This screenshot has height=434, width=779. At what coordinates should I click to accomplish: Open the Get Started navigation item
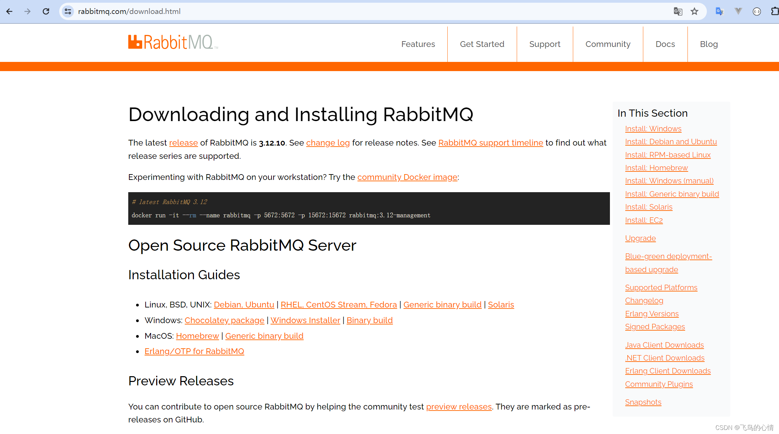pos(482,44)
